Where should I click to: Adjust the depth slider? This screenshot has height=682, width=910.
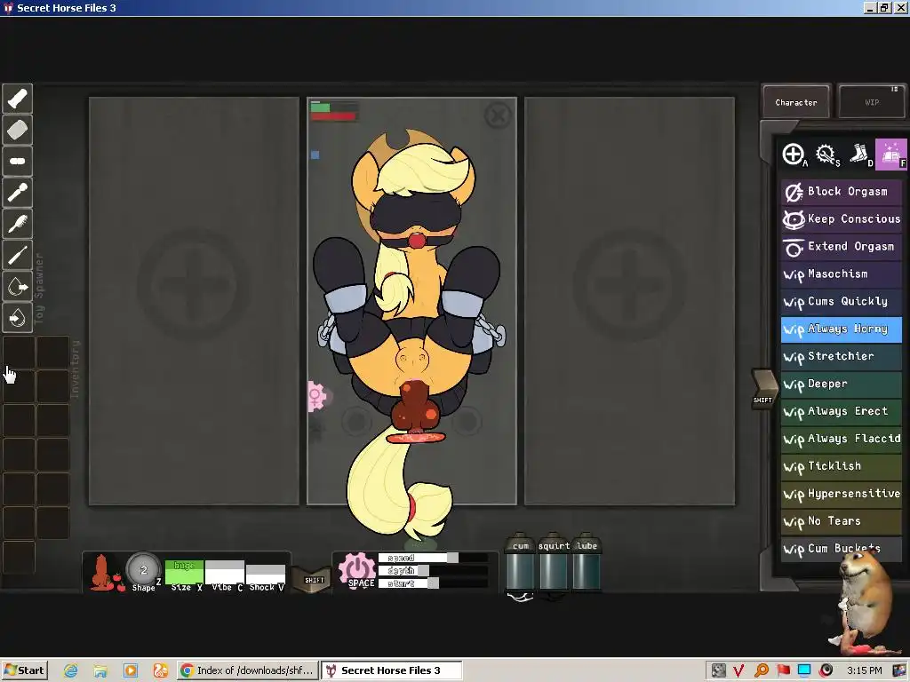pyautogui.click(x=433, y=571)
